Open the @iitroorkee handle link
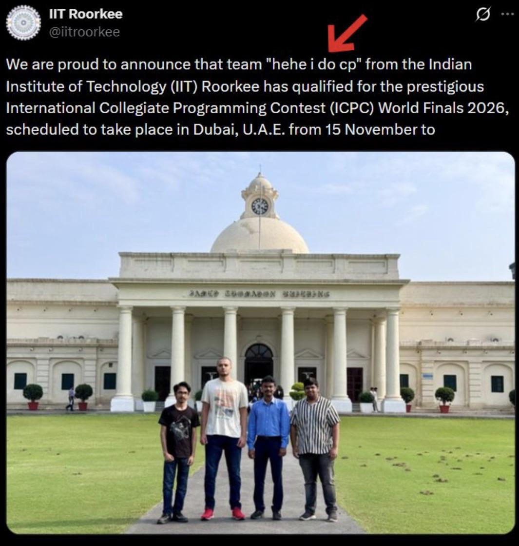Viewport: 519px width, 546px height. pos(84,32)
